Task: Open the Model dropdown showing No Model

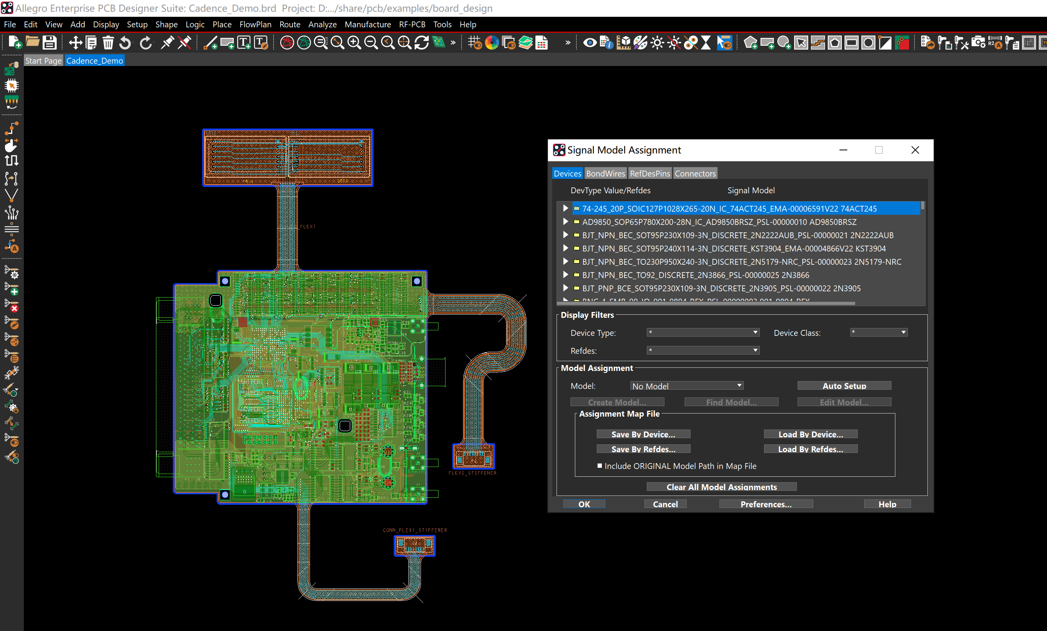Action: tap(687, 385)
